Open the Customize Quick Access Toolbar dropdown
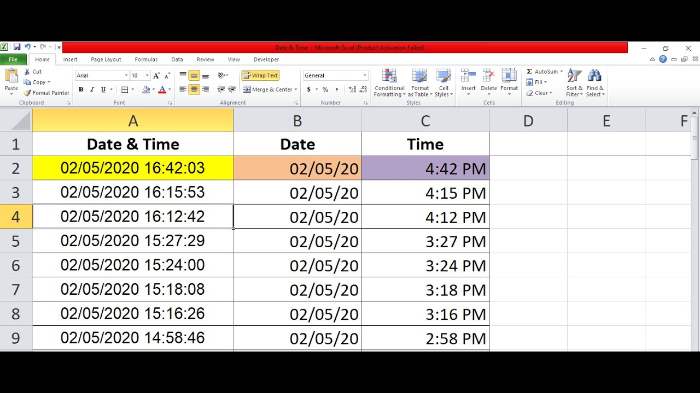The image size is (700, 393). pos(59,47)
